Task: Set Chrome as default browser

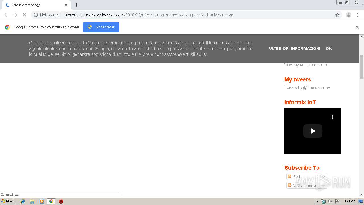Action: pyautogui.click(x=101, y=27)
